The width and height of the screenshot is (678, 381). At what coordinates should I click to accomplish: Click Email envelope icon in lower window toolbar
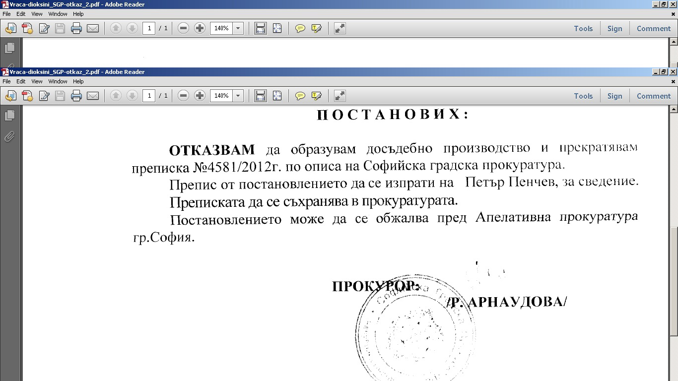(93, 96)
